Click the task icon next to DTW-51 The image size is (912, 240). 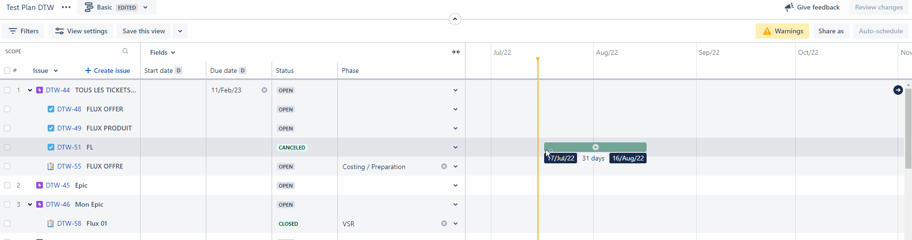[51, 147]
